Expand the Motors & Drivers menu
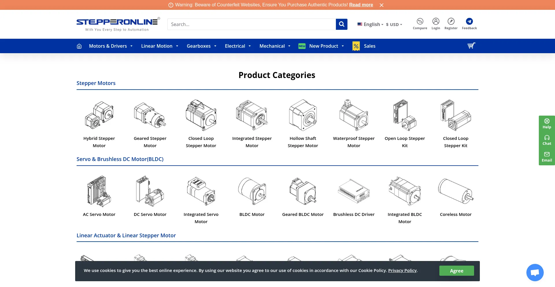Viewport: 555px width, 287px height. point(110,46)
